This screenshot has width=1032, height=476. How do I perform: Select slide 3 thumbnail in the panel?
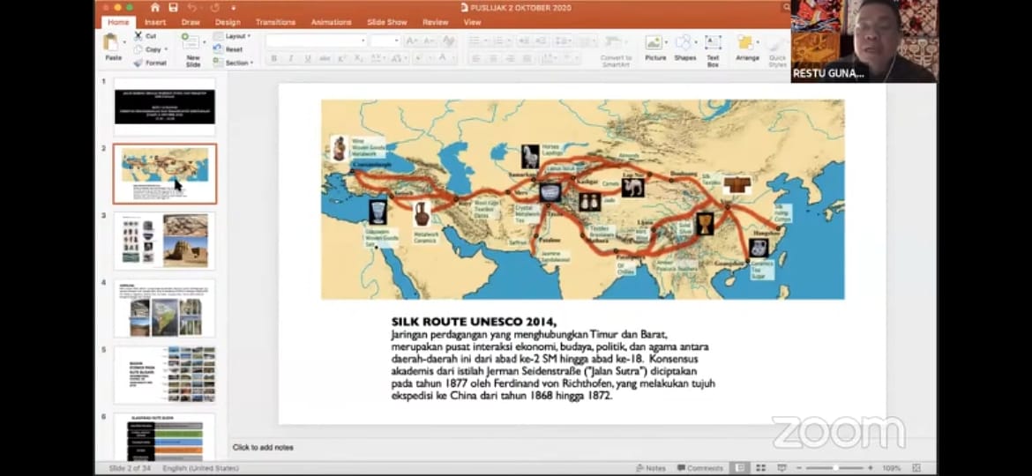165,241
